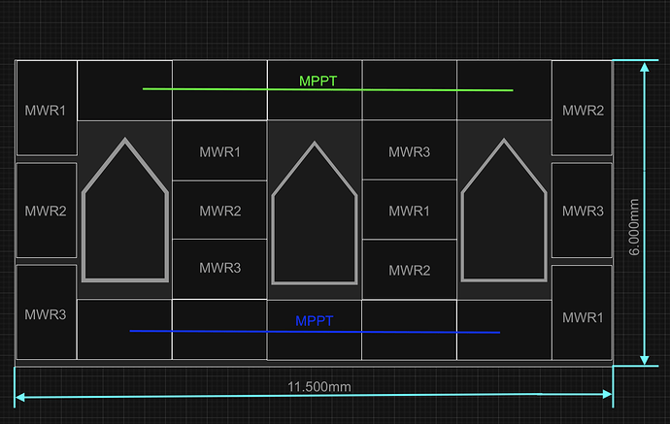This screenshot has height=424, width=670.
Task: Pick MWR3 panel in the leftmost column
Action: (x=46, y=313)
